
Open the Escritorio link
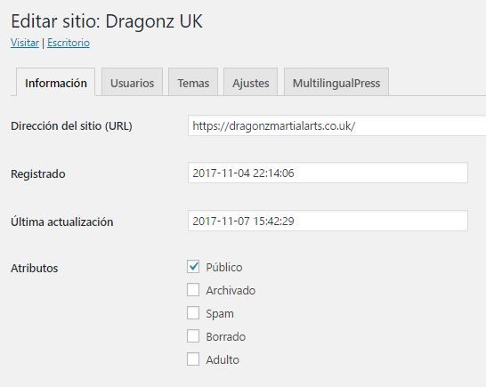(x=69, y=43)
